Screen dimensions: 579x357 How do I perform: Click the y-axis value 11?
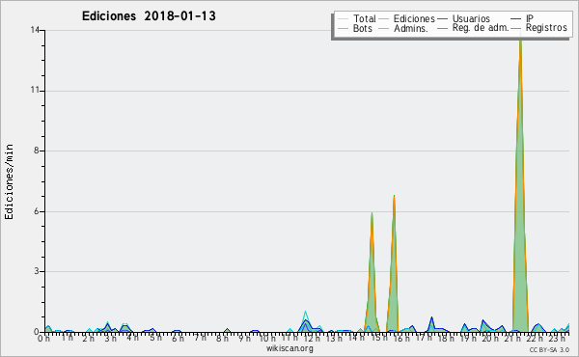click(35, 91)
